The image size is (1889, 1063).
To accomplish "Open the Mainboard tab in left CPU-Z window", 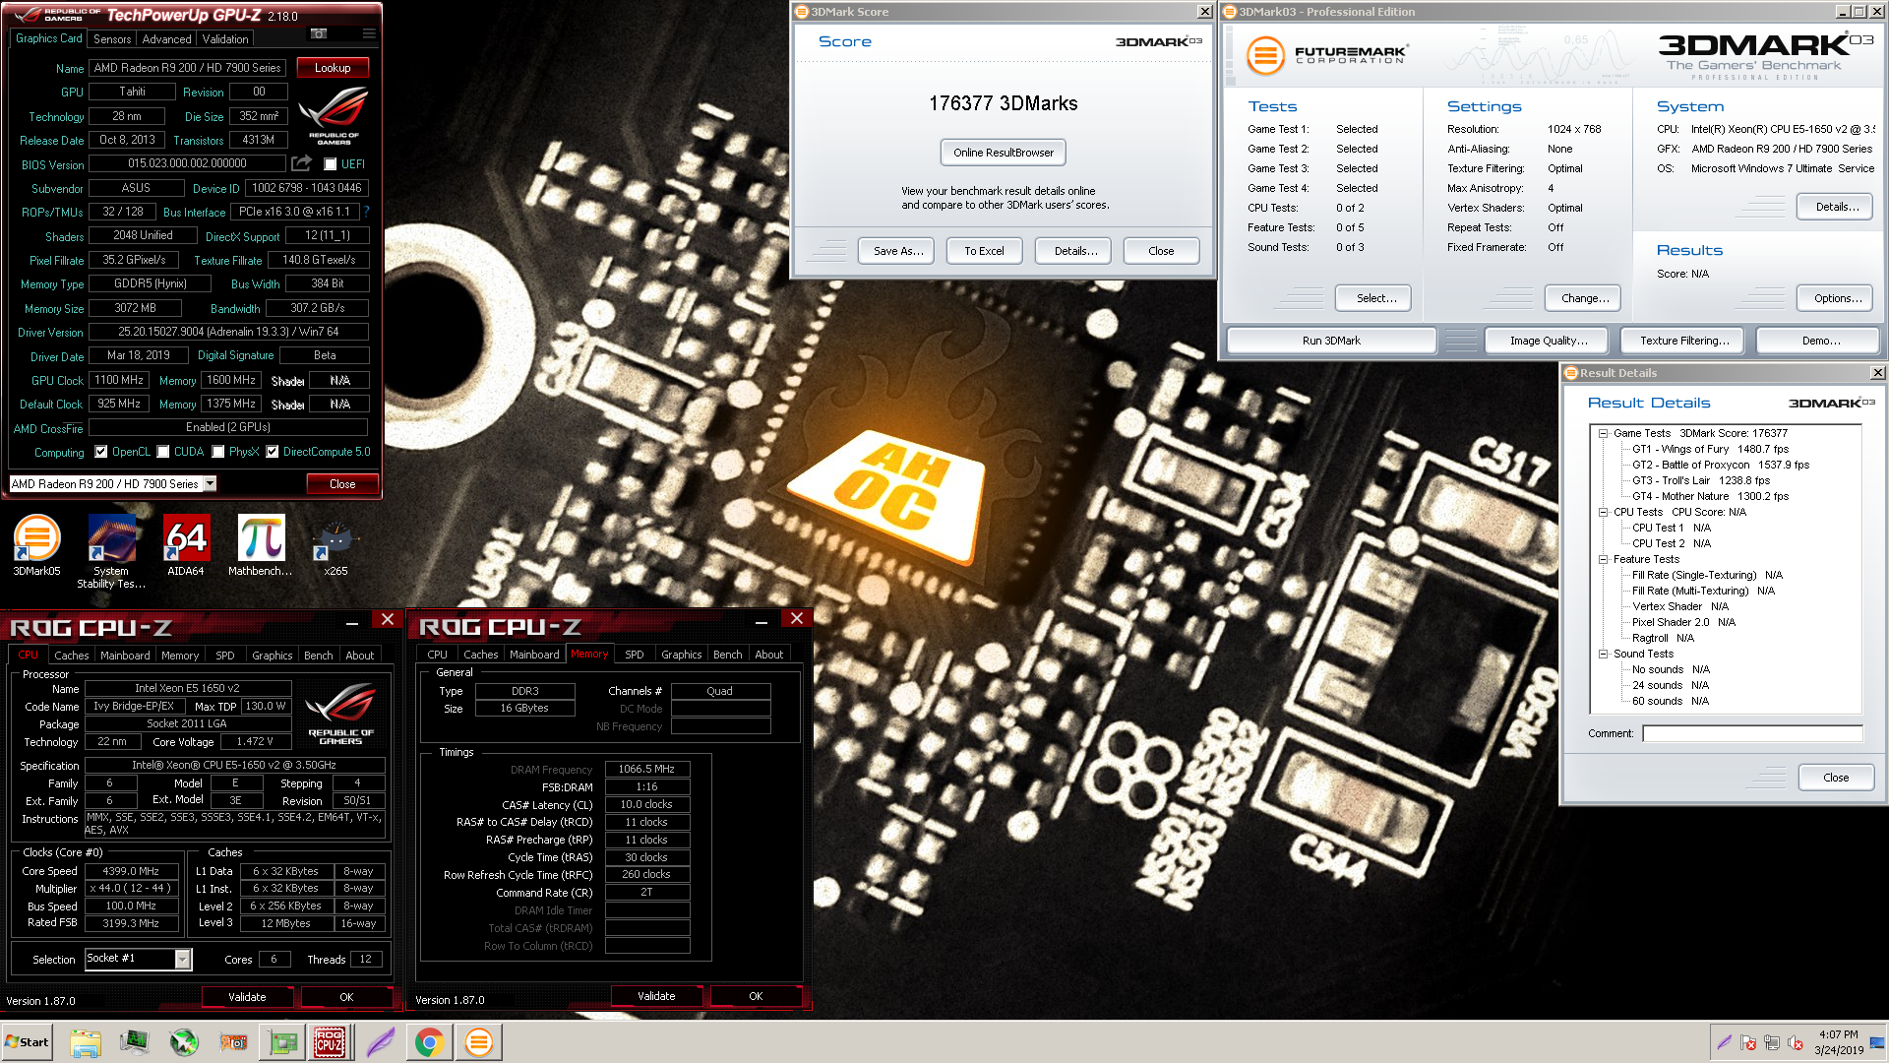I will (x=125, y=656).
